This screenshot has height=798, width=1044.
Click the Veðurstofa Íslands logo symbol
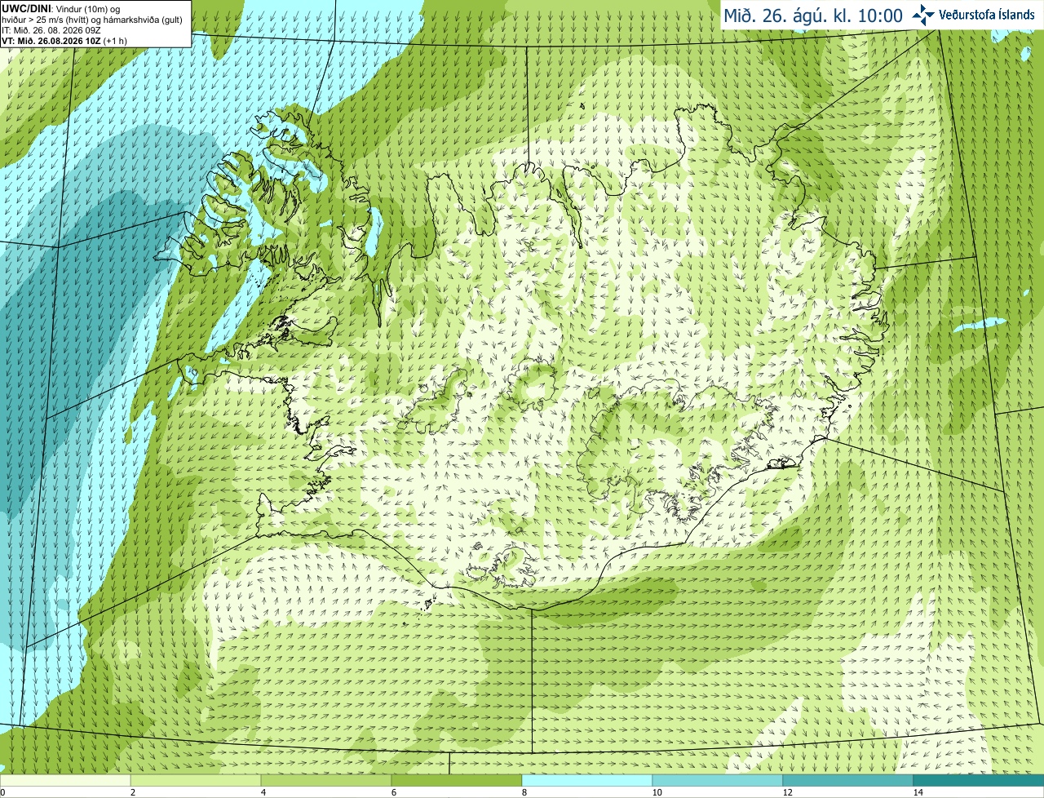[x=923, y=15]
